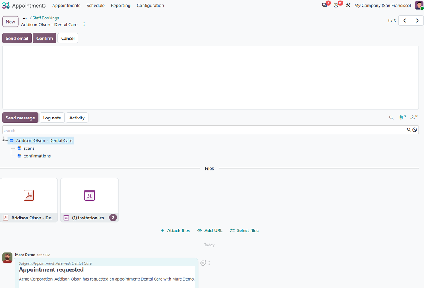The image size is (424, 288).
Task: Click the Cancel button
Action: [x=68, y=38]
